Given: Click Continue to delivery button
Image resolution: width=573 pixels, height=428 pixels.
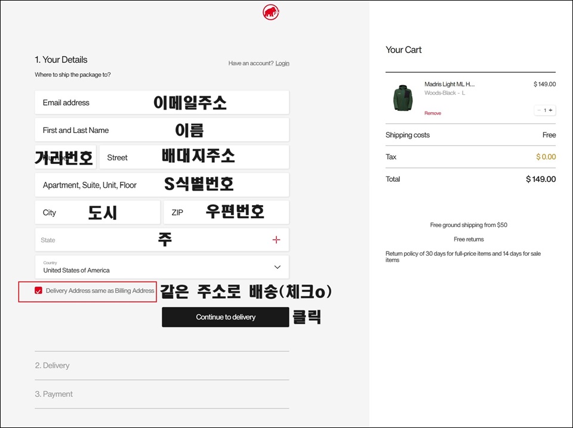Looking at the screenshot, I should point(226,317).
